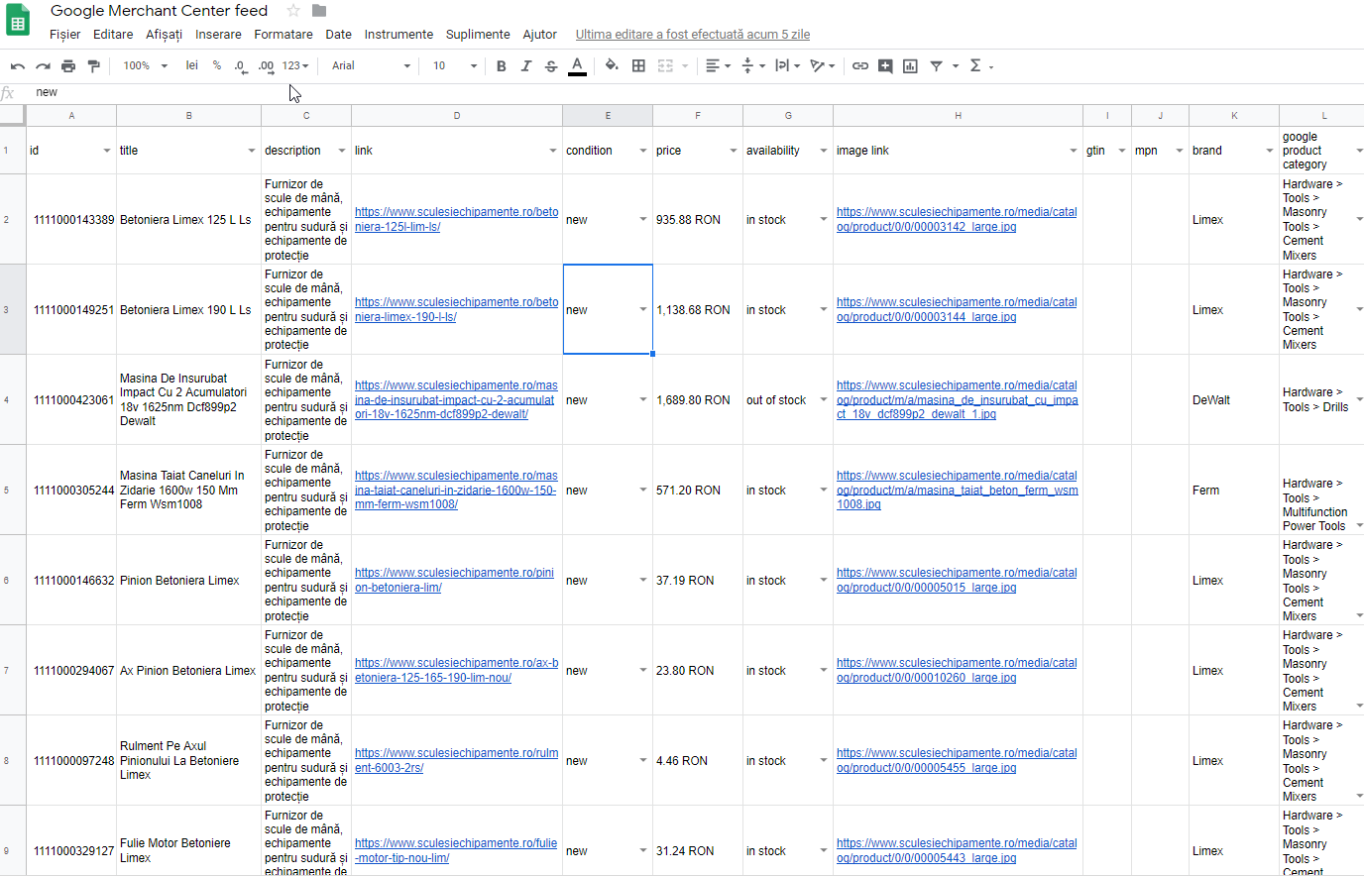
Task: Open the borders tool
Action: [639, 66]
